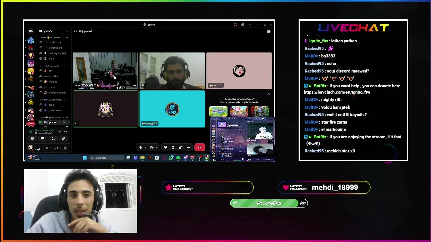
Task: Add channel to Help category with plus
Action: pyautogui.click(x=67, y=38)
